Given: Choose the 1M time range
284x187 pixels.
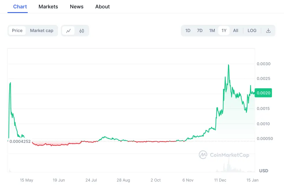Looking at the screenshot, I should click(x=212, y=31).
